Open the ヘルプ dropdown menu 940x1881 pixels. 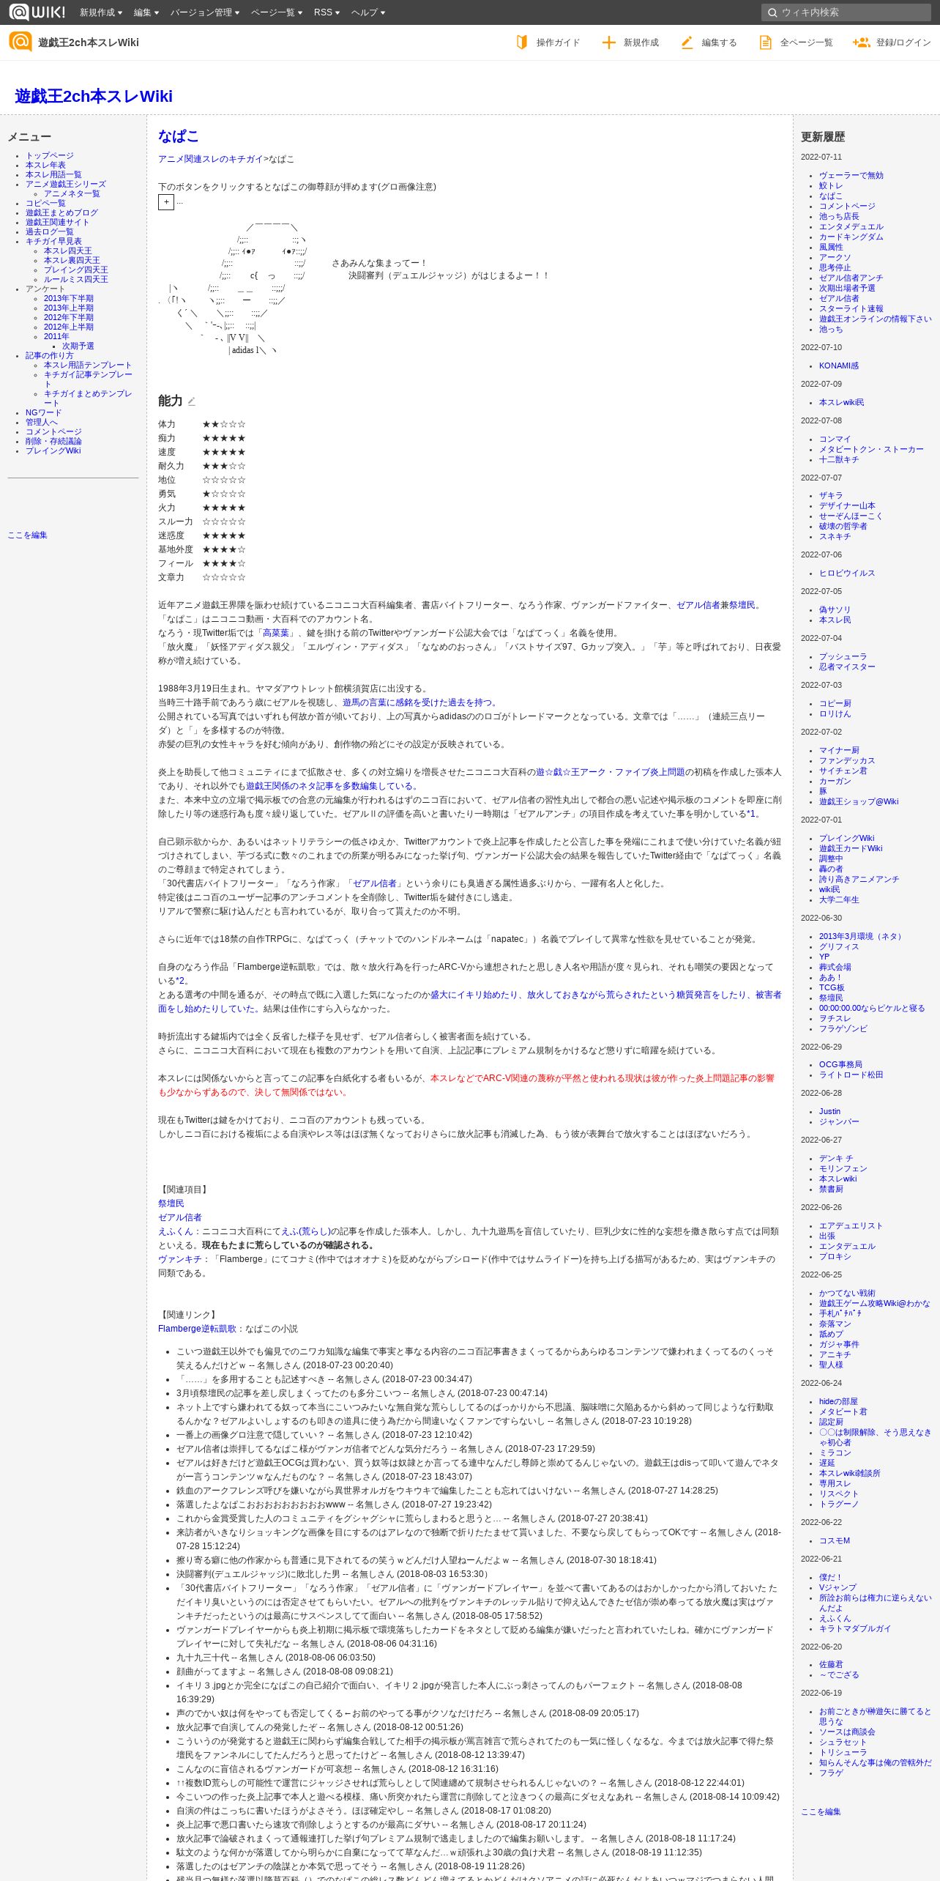point(368,12)
